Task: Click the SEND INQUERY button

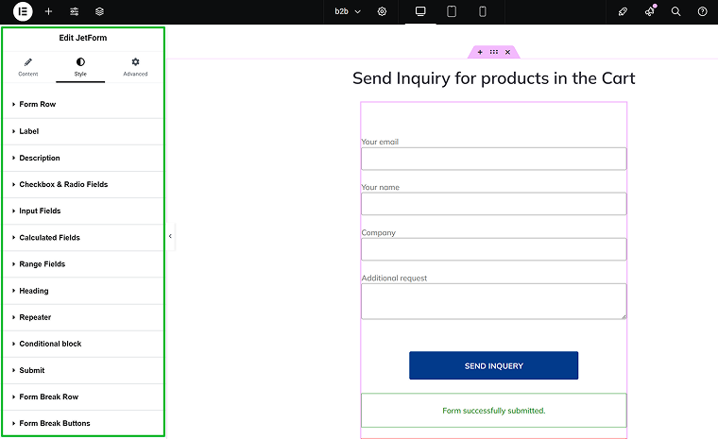Action: [493, 365]
